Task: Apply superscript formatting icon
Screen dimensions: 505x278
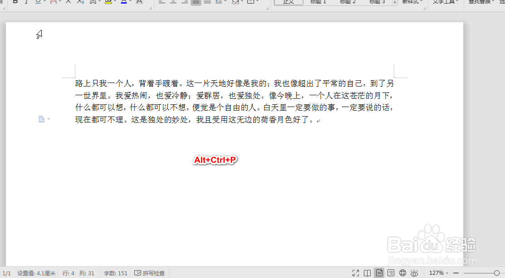Action: click(68, 2)
